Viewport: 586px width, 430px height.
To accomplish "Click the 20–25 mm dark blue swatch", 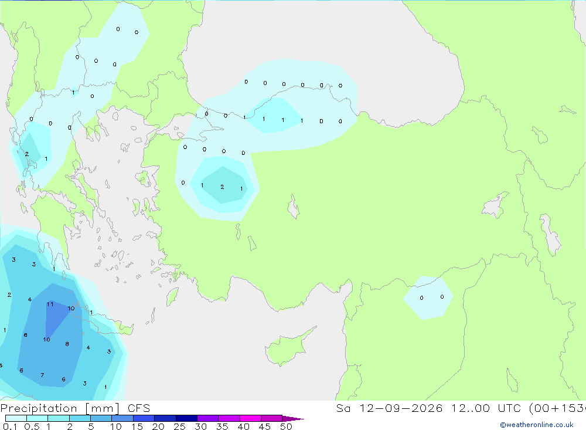I will tap(165, 418).
